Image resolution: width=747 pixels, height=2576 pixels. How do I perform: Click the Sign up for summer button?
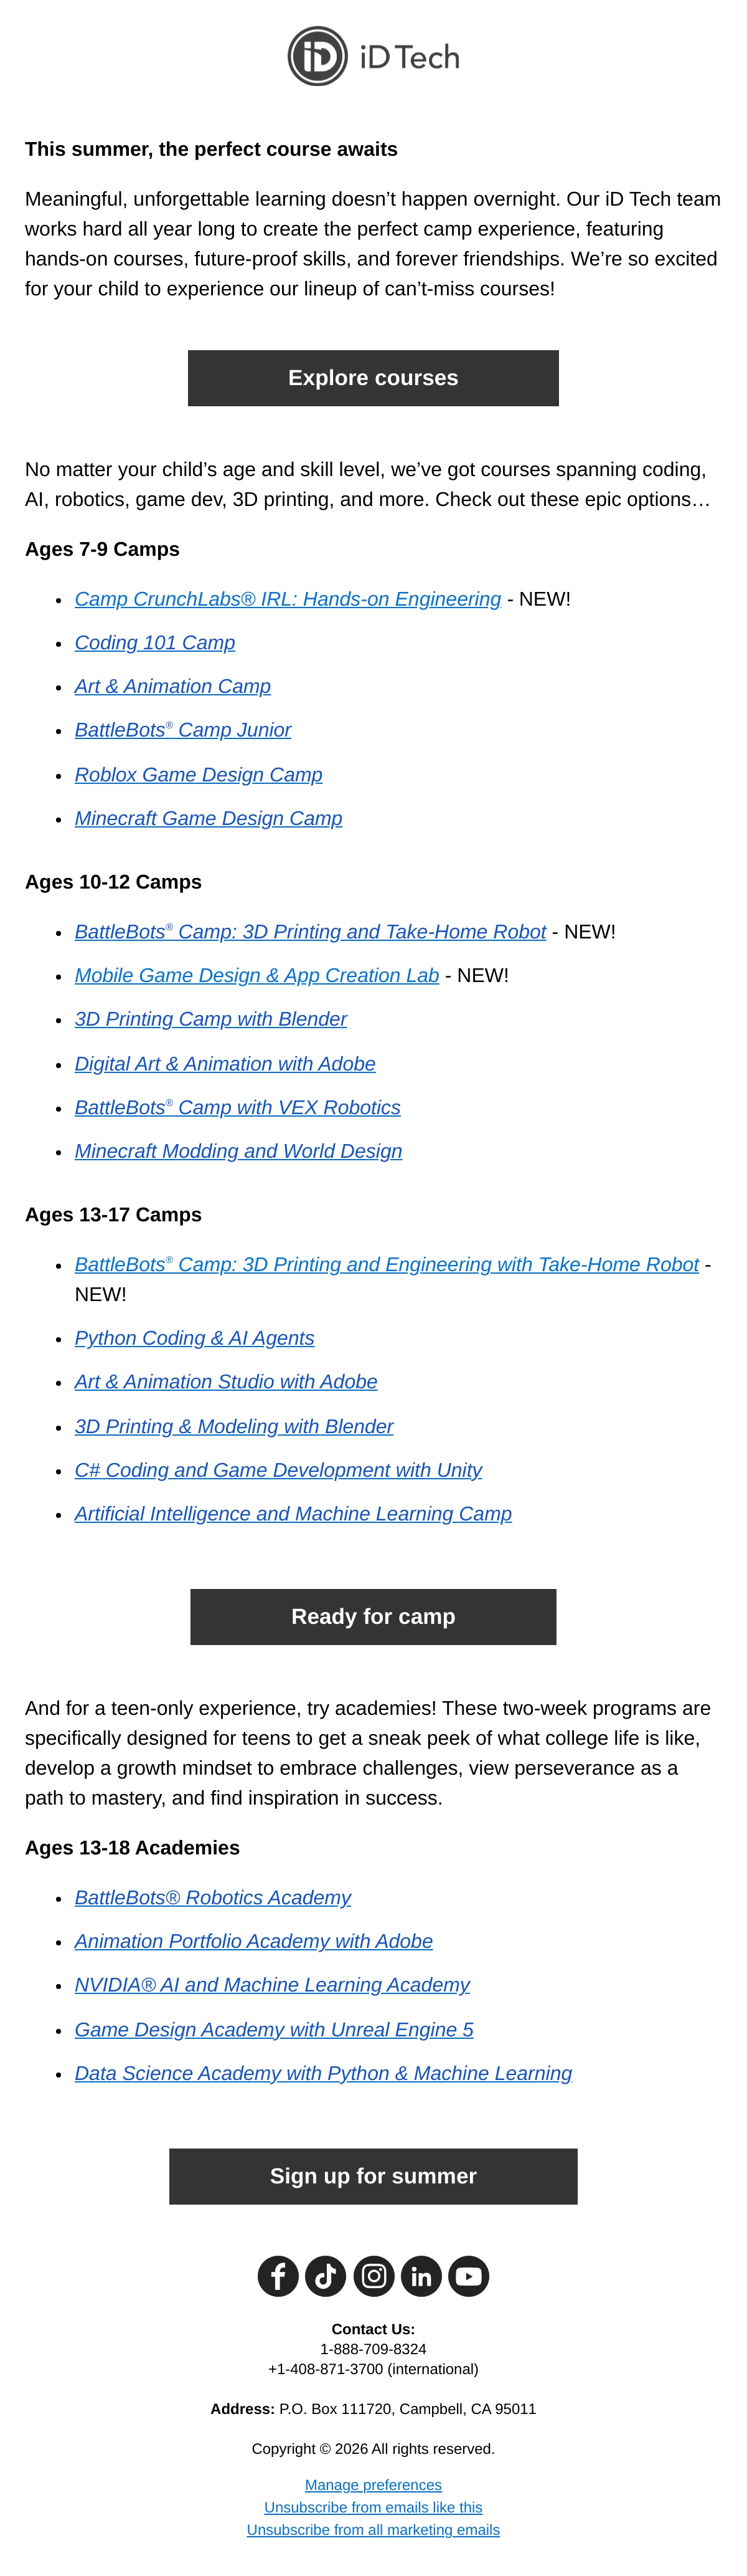374,2176
